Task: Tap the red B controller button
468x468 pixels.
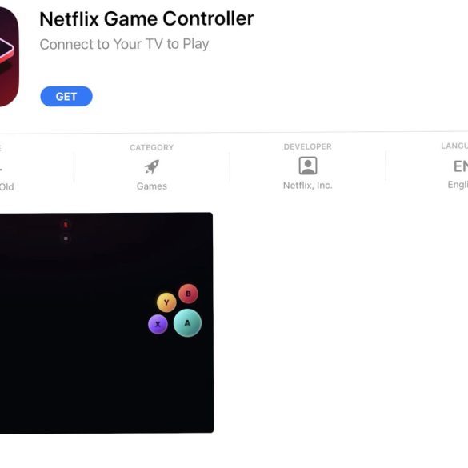Action: pos(188,294)
